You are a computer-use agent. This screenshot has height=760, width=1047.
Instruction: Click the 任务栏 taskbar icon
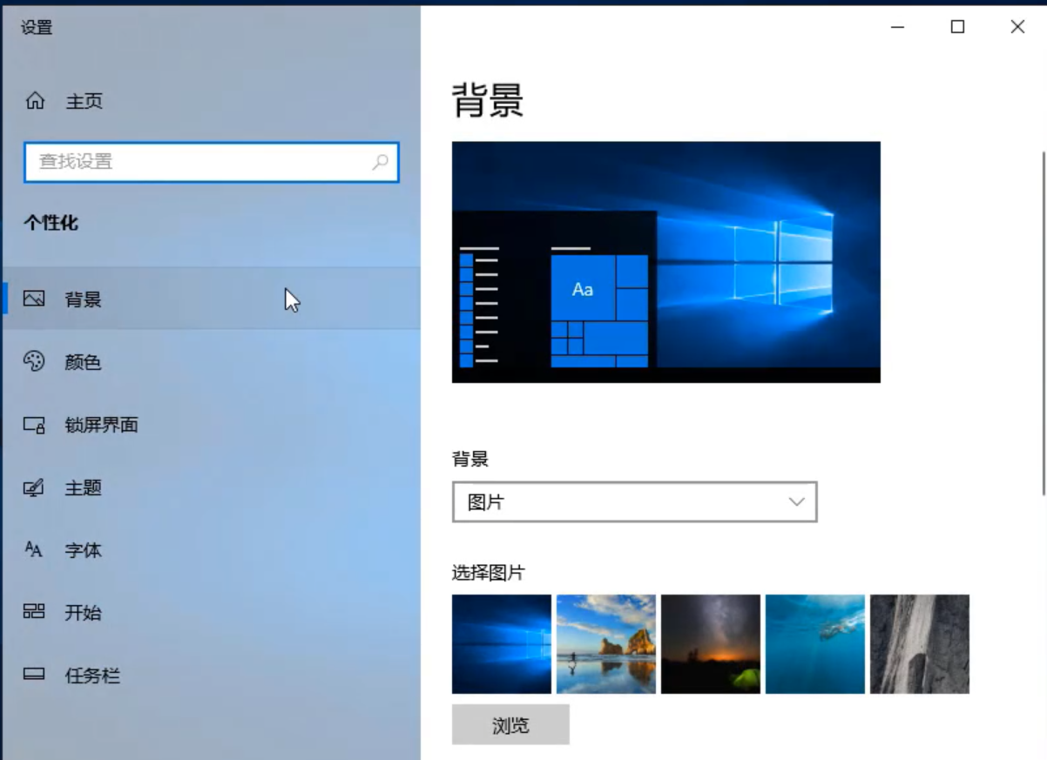(x=34, y=675)
